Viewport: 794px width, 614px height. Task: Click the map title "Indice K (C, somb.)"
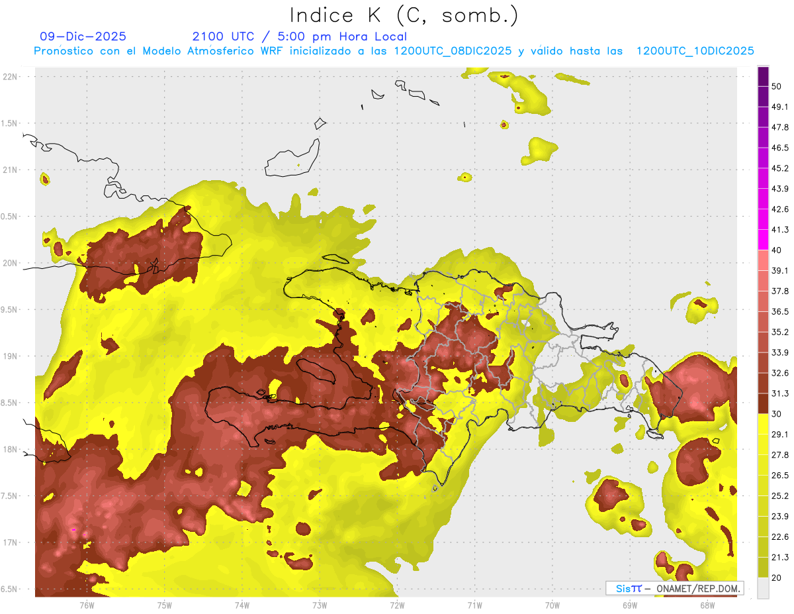pos(404,16)
